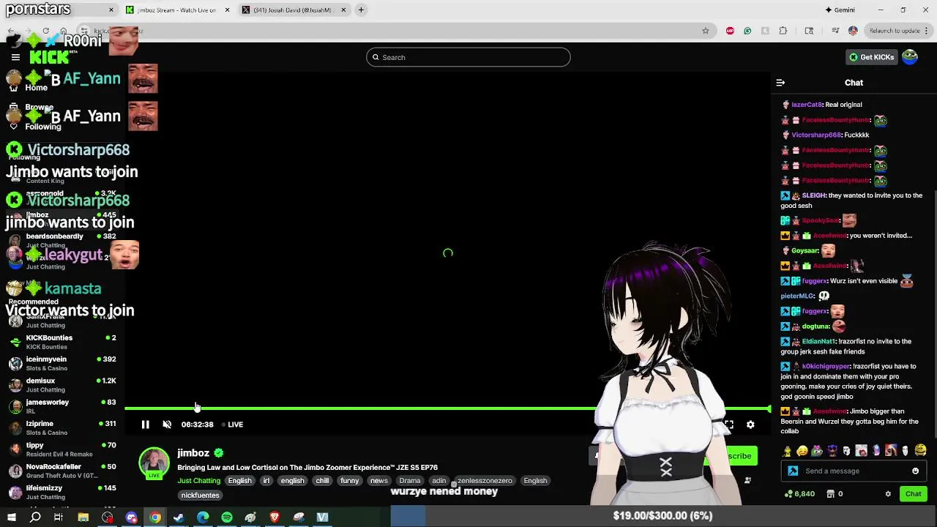Select the 'nickfuentes' stream tag
937x527 pixels.
(200, 496)
